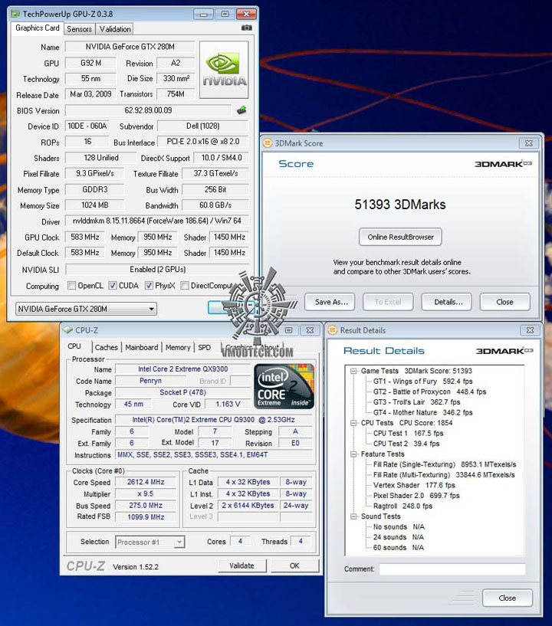Viewport: 552px width, 626px height.
Task: Enable the DirectCompute checkbox
Action: point(185,286)
